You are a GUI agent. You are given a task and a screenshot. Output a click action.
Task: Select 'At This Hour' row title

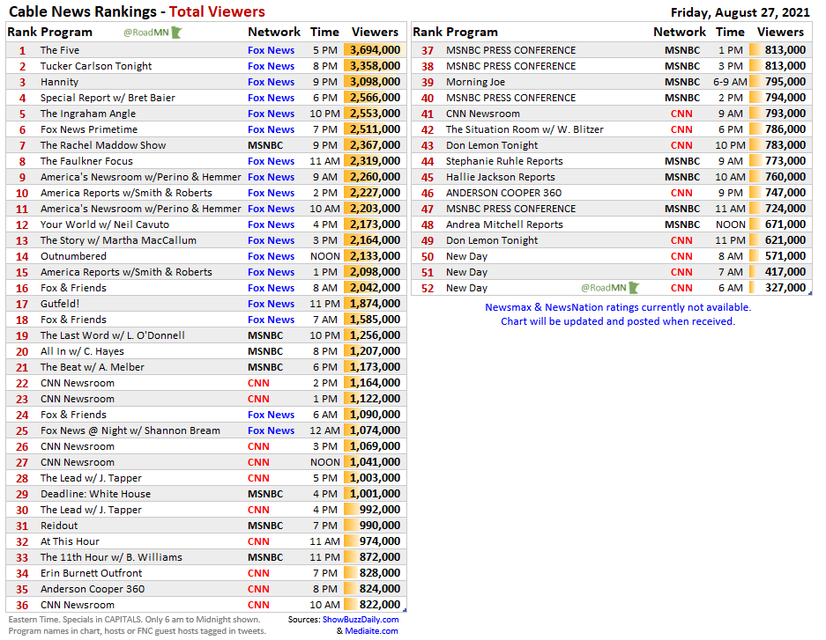[70, 541]
